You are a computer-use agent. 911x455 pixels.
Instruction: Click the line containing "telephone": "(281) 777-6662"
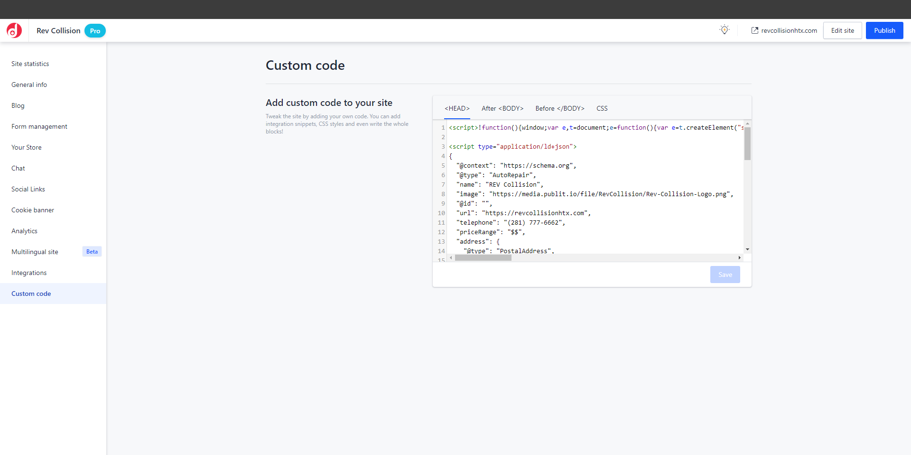[511, 223]
